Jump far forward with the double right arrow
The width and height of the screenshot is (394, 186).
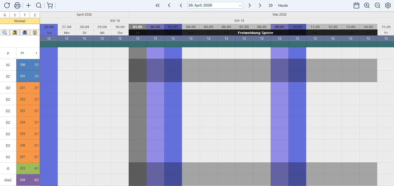pyautogui.click(x=271, y=5)
